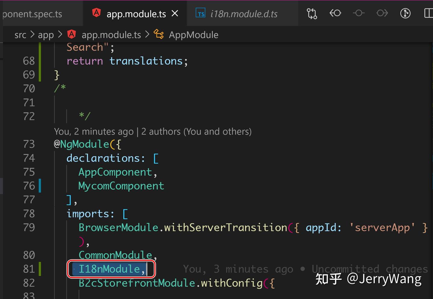This screenshot has width=433, height=299.
Task: Switch to the i18n.module.d.ts tab
Action: (242, 14)
